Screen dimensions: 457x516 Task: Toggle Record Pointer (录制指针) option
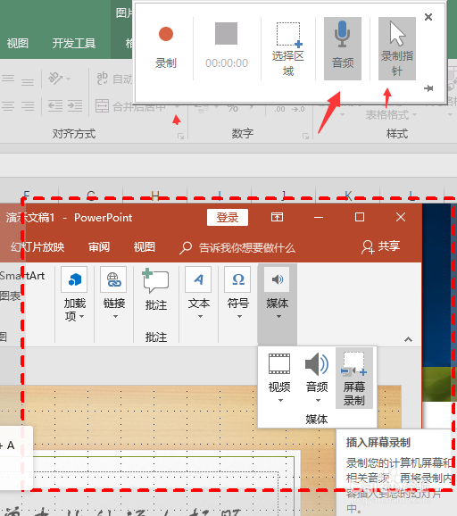click(x=397, y=48)
